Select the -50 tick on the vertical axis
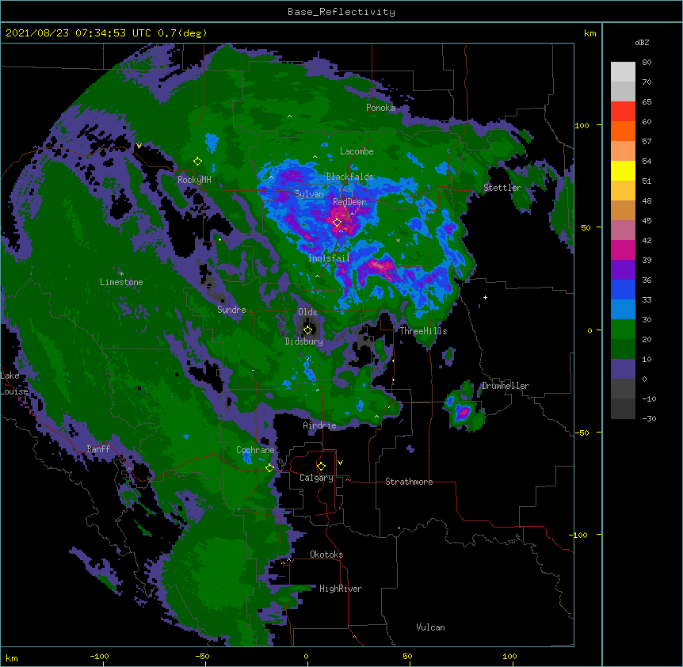Image resolution: width=683 pixels, height=667 pixels. click(x=582, y=433)
